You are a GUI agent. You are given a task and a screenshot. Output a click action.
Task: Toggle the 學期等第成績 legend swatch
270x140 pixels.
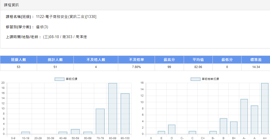click(196, 79)
